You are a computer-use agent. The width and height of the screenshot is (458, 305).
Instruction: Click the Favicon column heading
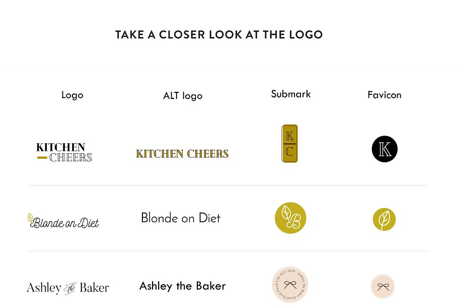385,95
